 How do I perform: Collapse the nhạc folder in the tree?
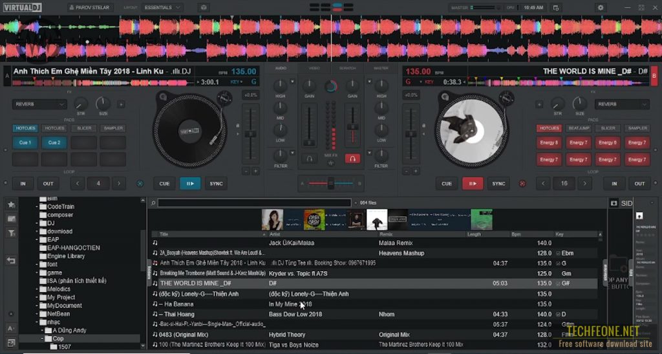point(37,322)
